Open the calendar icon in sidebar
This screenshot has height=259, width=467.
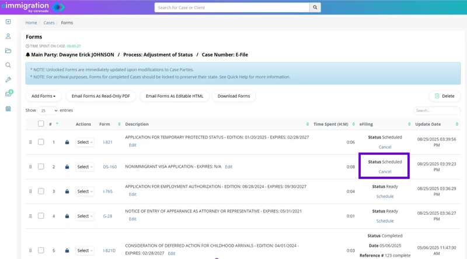pyautogui.click(x=8, y=109)
